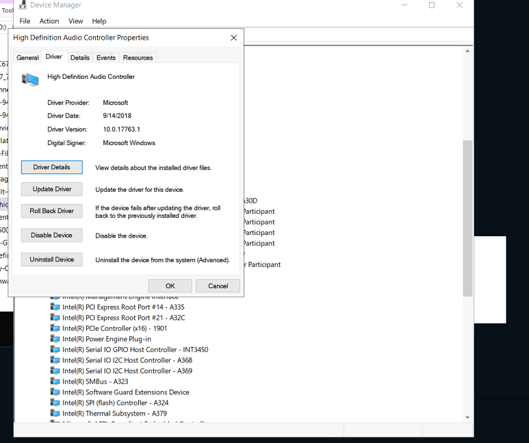Screen dimensions: 529x443
Task: Maximize the Device Manager window
Action: pyautogui.click(x=432, y=5)
